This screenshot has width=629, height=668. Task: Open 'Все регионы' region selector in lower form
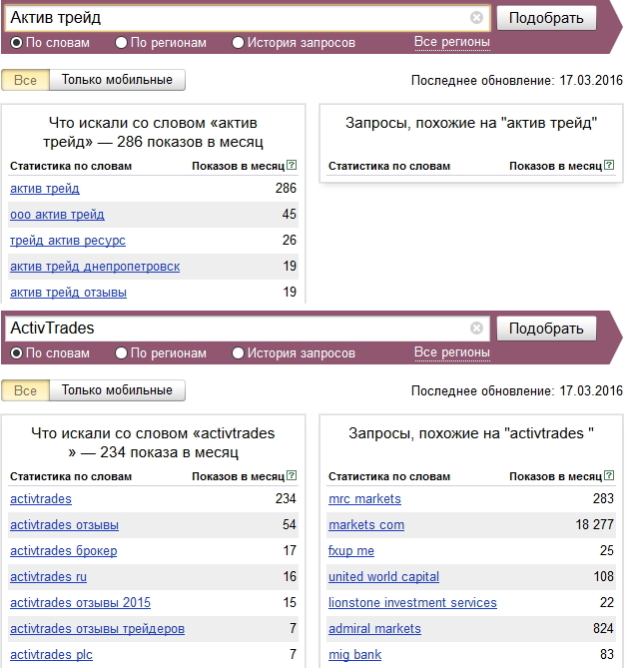coord(452,352)
